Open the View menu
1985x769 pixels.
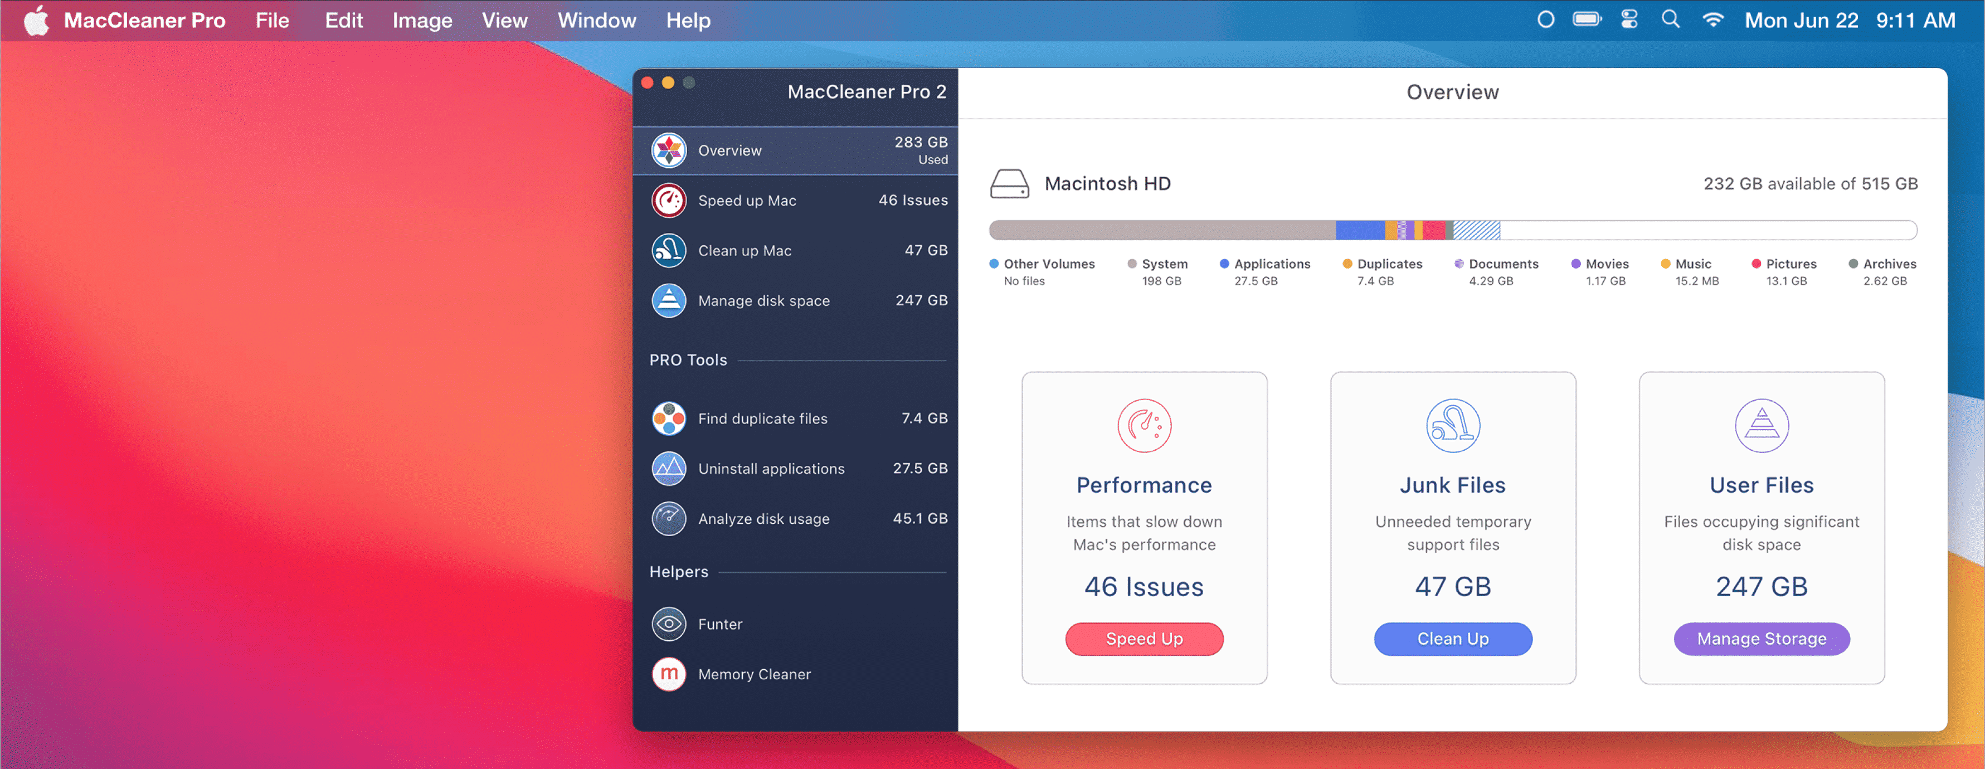pyautogui.click(x=505, y=21)
